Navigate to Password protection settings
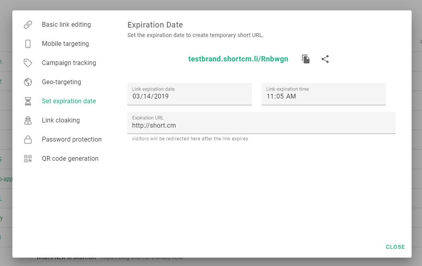The image size is (422, 266). tap(71, 139)
